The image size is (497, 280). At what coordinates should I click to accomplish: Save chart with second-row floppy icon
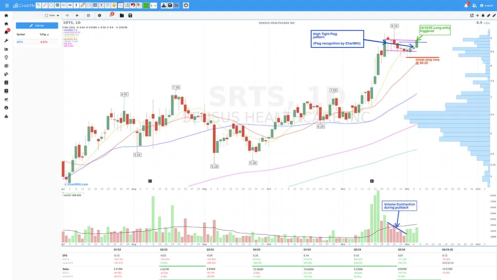point(130,15)
